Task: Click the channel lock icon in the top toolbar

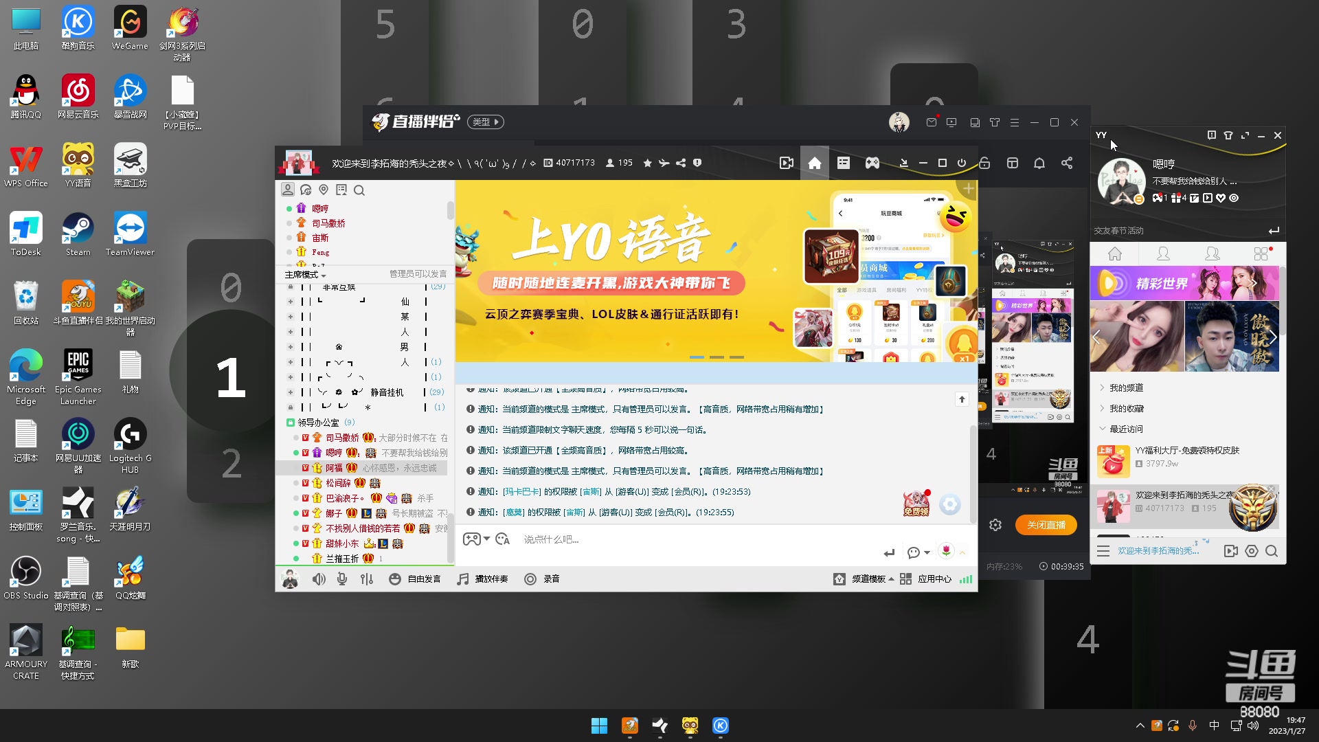Action: pos(984,163)
